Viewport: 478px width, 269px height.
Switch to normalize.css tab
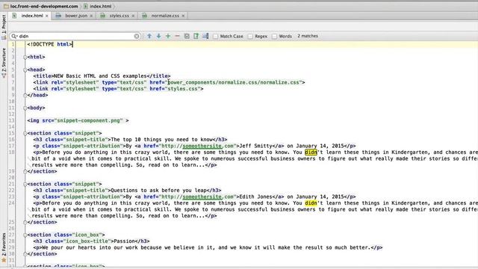coord(165,16)
